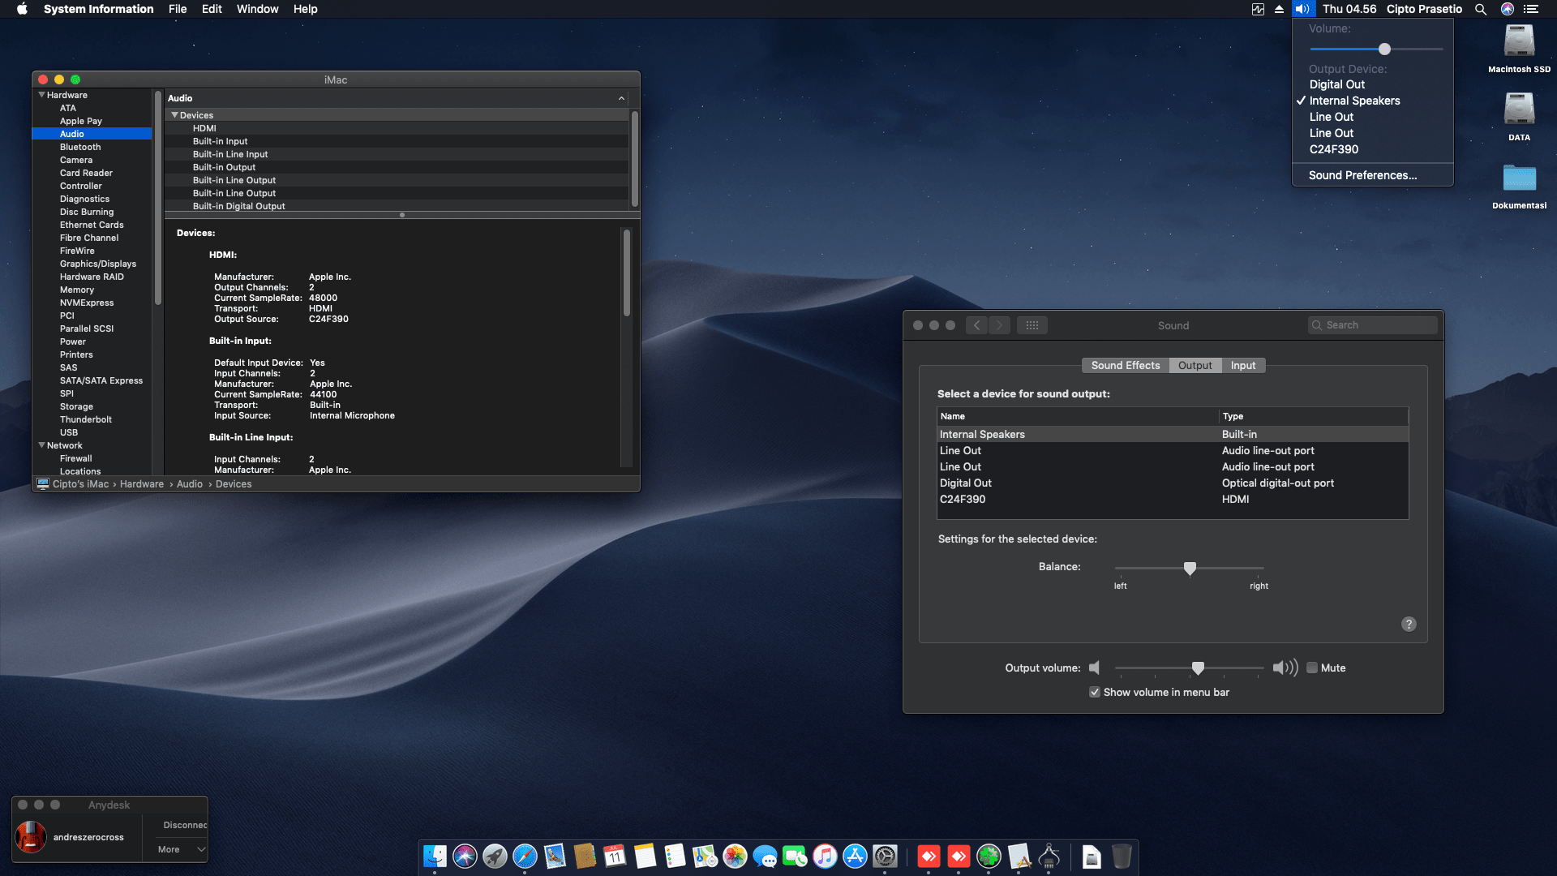The image size is (1557, 876).
Task: Collapse the Devices disclosure triangle
Action: pos(174,115)
